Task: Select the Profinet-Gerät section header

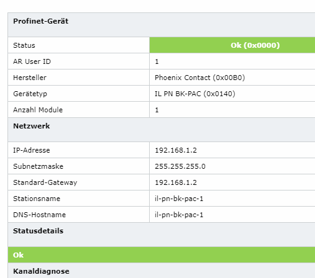Action: pos(162,25)
